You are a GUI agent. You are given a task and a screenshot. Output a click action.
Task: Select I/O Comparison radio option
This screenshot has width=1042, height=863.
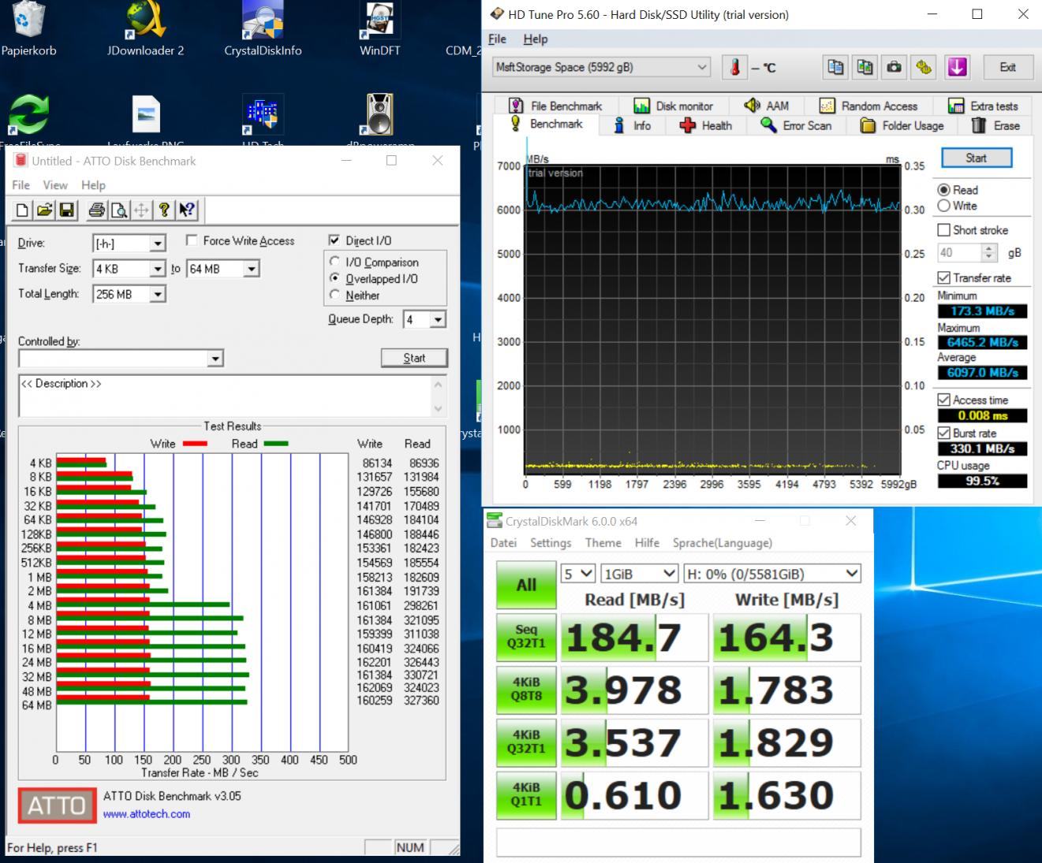pyautogui.click(x=334, y=262)
